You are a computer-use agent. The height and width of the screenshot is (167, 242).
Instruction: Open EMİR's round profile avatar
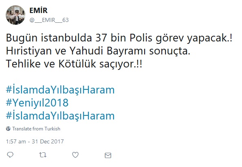click(15, 15)
